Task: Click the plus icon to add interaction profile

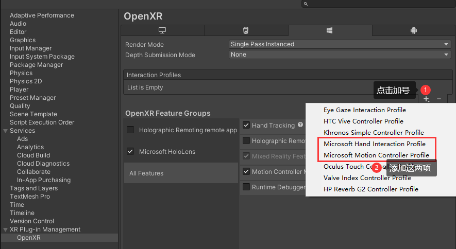Action: tap(426, 99)
